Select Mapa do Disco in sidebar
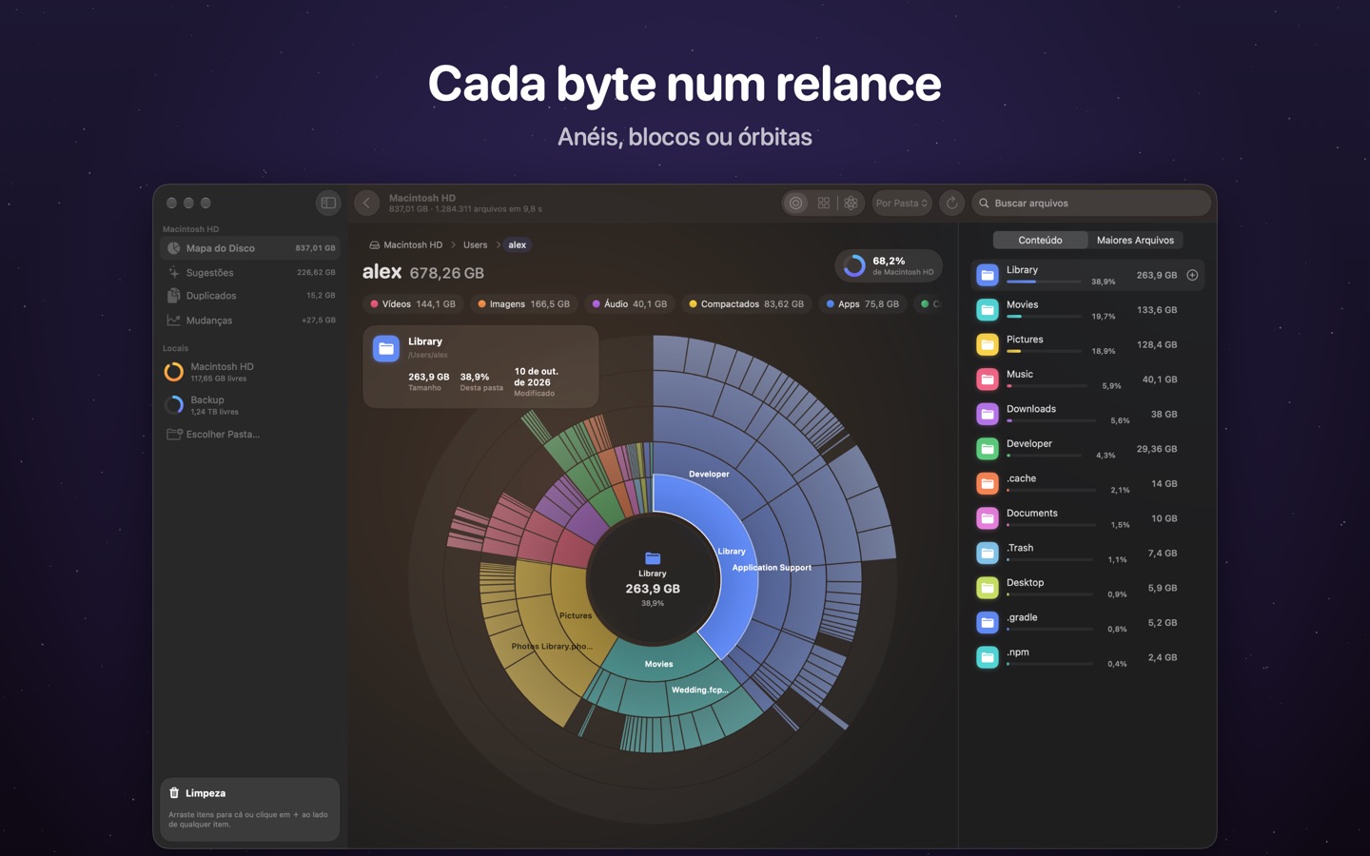This screenshot has width=1370, height=856. pos(250,248)
